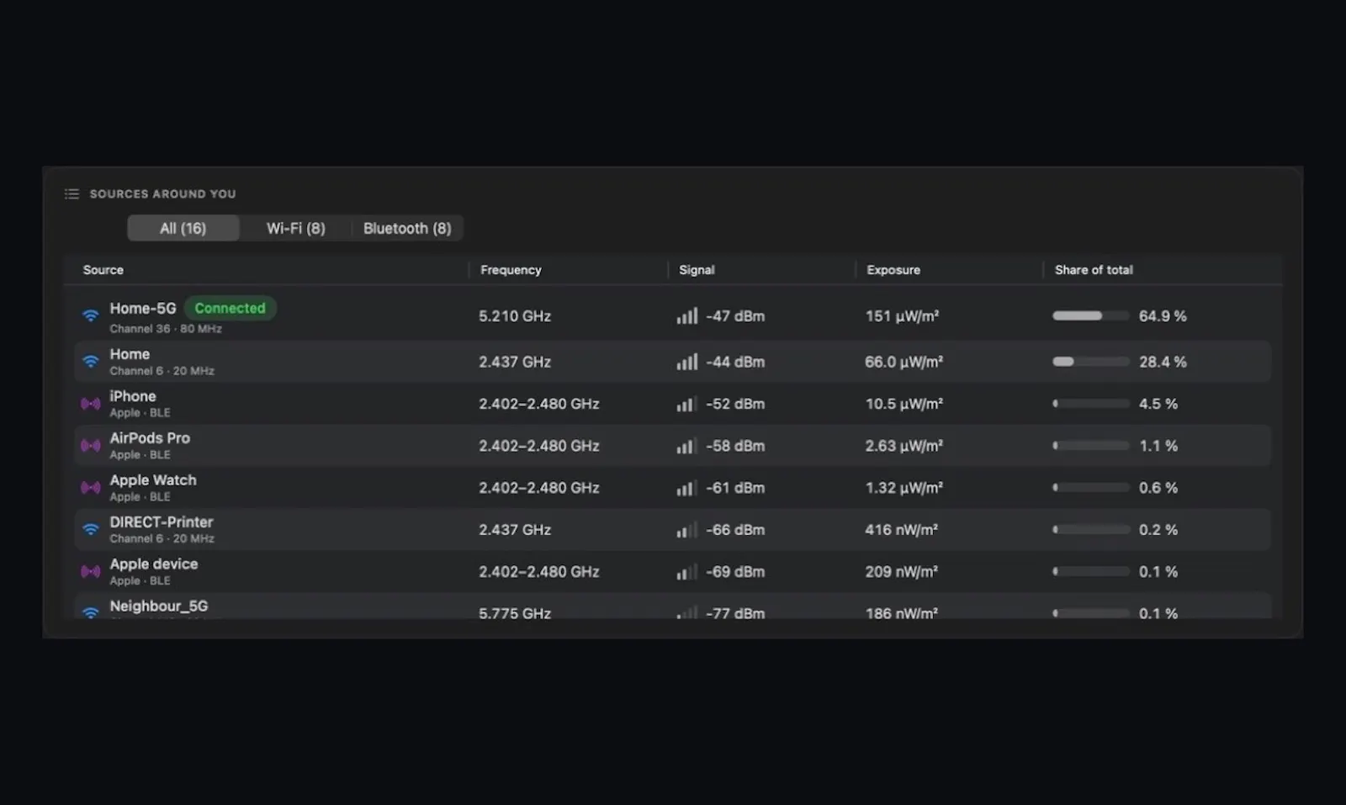1346x805 pixels.
Task: Select the DIRECT-Printer row name
Action: [162, 522]
